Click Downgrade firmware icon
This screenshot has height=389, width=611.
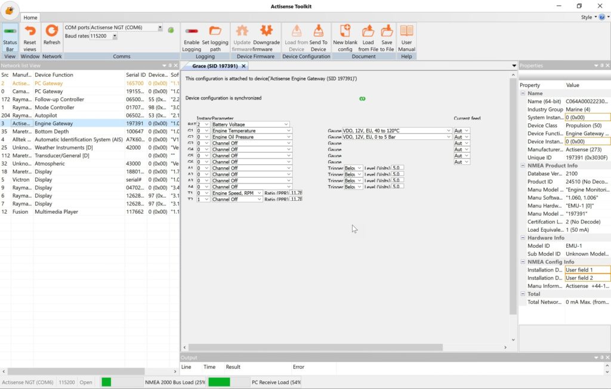[267, 31]
